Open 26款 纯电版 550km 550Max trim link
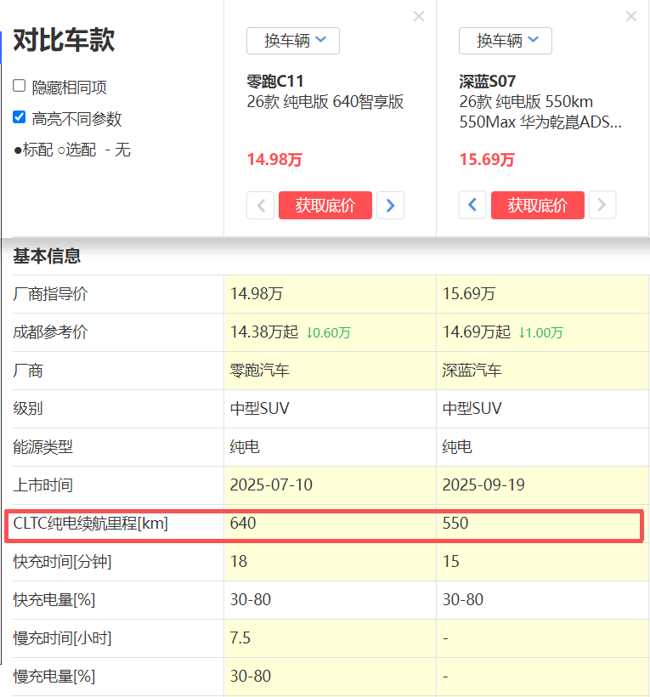 [540, 111]
